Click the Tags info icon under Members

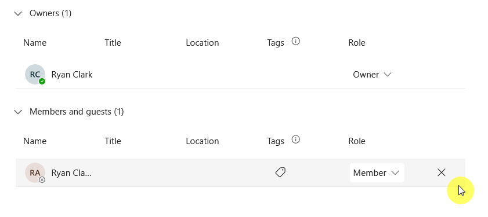click(296, 139)
